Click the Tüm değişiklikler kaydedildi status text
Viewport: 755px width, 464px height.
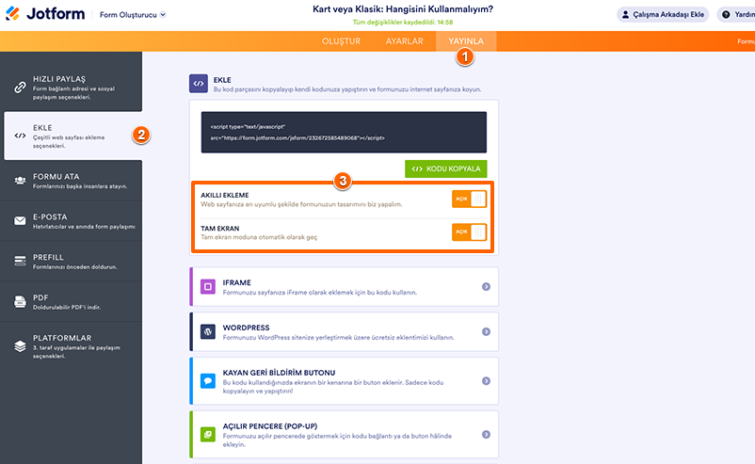(x=403, y=23)
